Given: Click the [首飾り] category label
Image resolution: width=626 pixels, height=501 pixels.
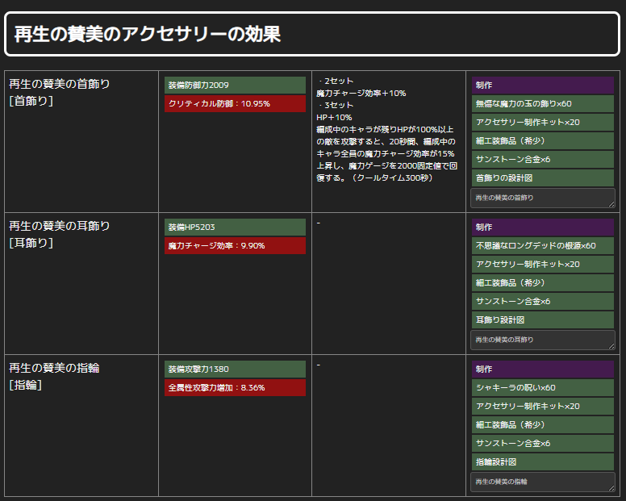Looking at the screenshot, I should coord(31,101).
